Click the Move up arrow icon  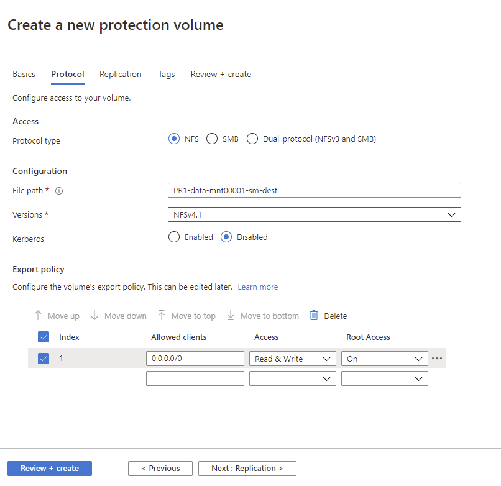pyautogui.click(x=38, y=316)
